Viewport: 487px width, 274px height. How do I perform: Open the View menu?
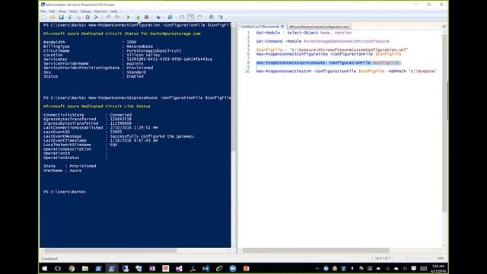pyautogui.click(x=62, y=11)
